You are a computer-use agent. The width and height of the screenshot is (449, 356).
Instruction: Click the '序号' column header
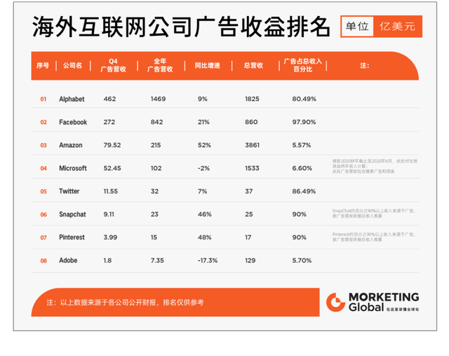[43, 65]
